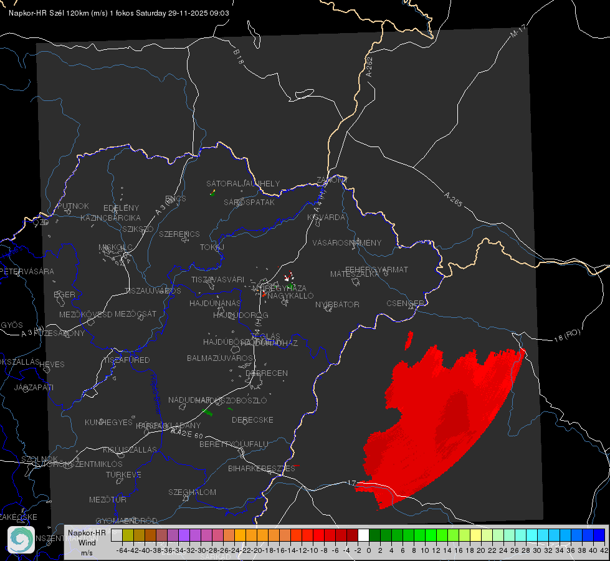Click the PÉTERVÁSÁRA town label
The width and height of the screenshot is (610, 561).
pos(27,271)
